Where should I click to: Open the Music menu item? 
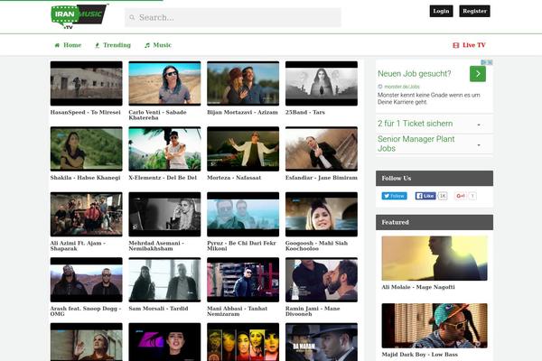point(158,45)
